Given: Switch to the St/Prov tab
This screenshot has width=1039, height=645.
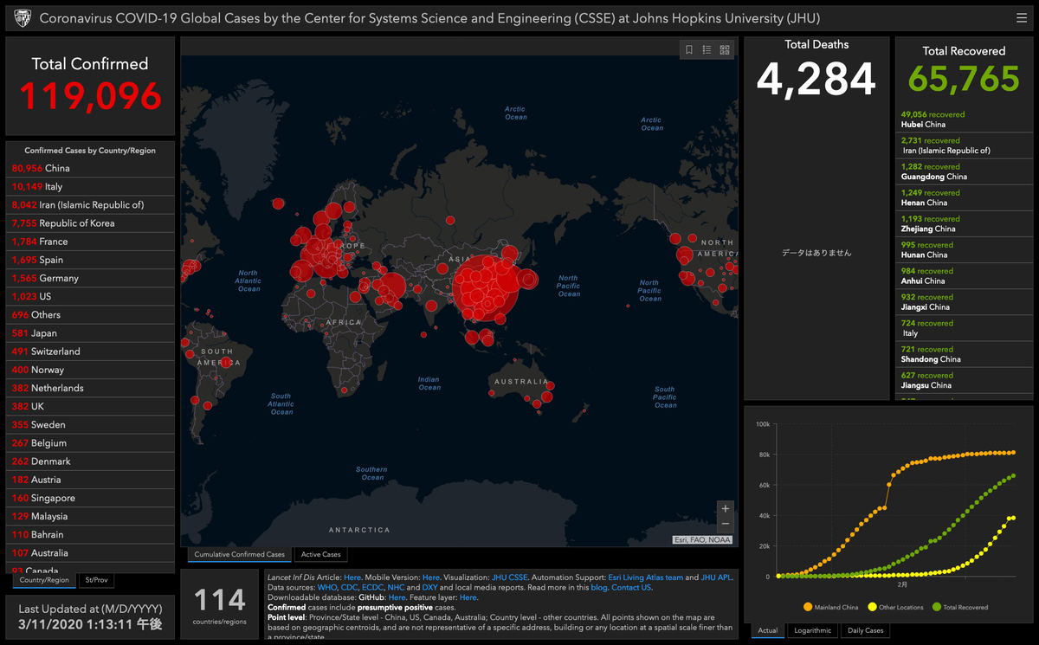Looking at the screenshot, I should tap(95, 580).
